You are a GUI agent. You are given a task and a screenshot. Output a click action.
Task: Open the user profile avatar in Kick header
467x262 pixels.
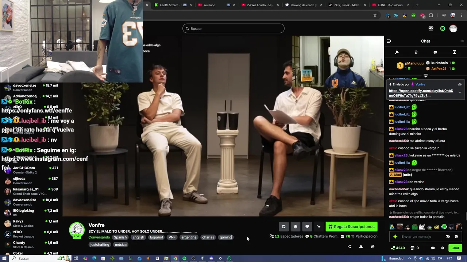pyautogui.click(x=454, y=28)
